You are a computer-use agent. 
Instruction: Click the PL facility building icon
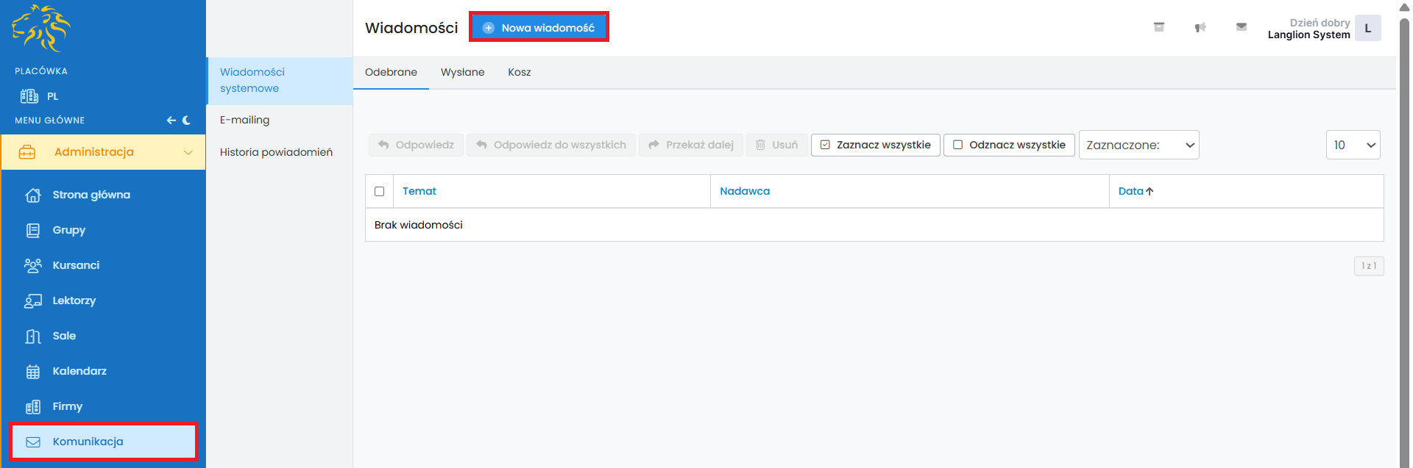point(29,96)
